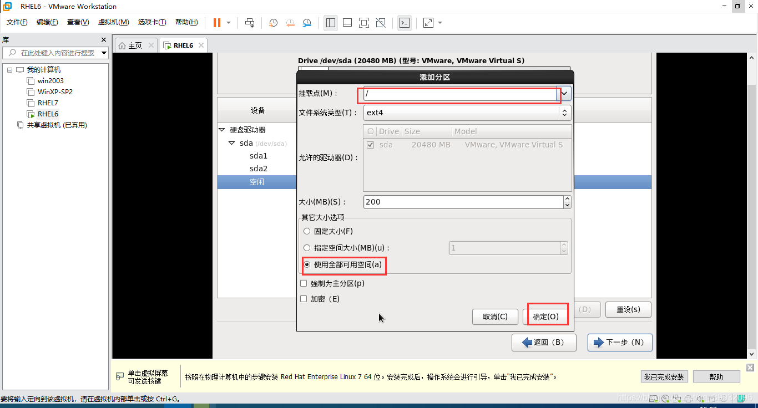Take a snapshot of this virtual machine

(274, 23)
